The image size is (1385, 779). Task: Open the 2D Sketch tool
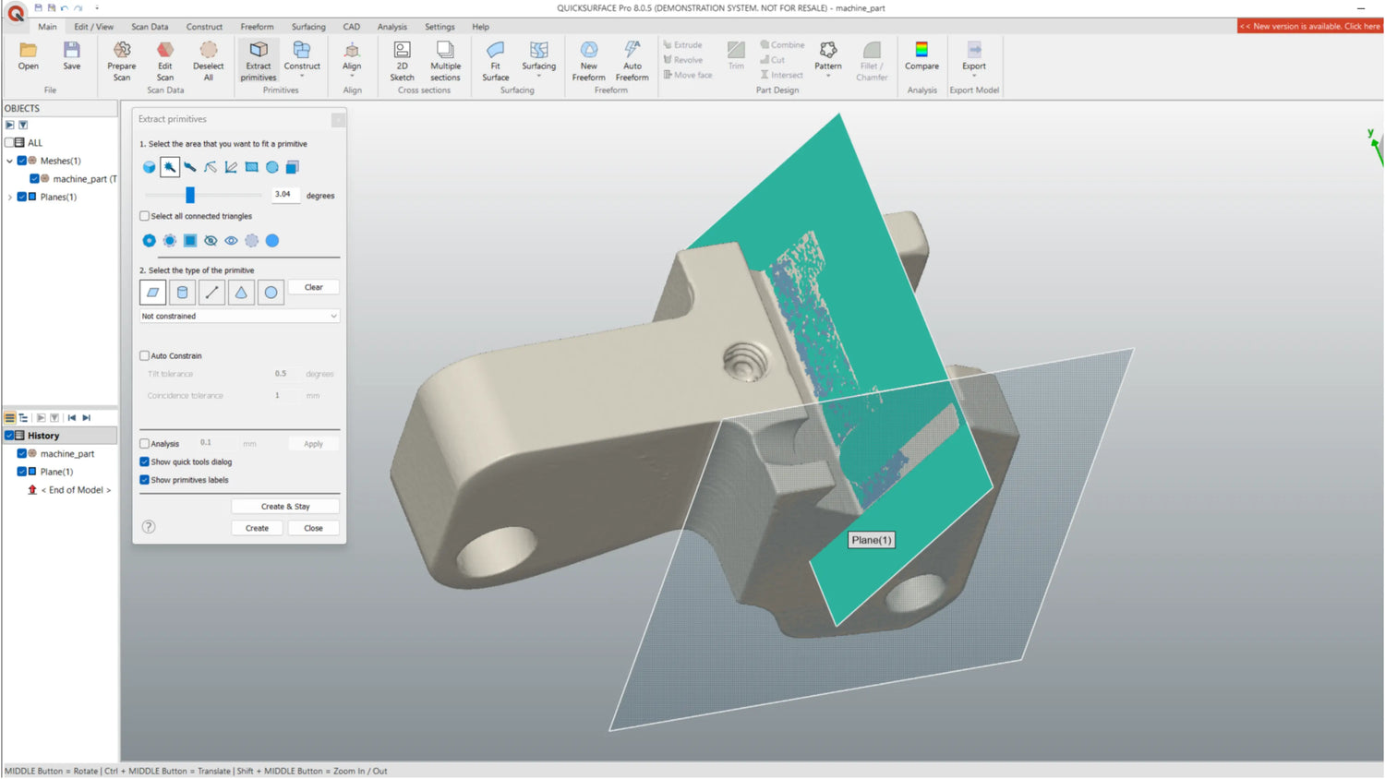click(402, 59)
